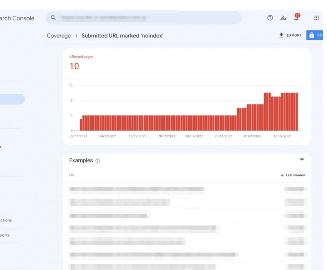Open sidebar item ending in 'ports'
The height and width of the screenshot is (270, 327).
point(5,235)
